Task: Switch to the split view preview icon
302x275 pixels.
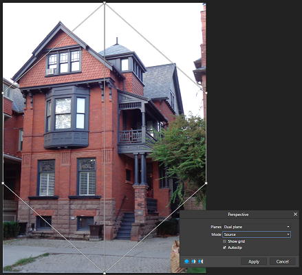Action: pyautogui.click(x=194, y=261)
